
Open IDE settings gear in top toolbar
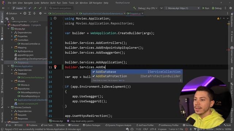tap(231, 8)
